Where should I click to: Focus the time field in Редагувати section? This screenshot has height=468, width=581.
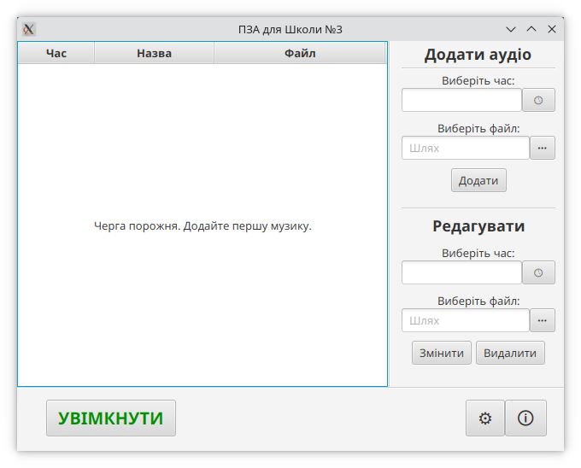[461, 273]
